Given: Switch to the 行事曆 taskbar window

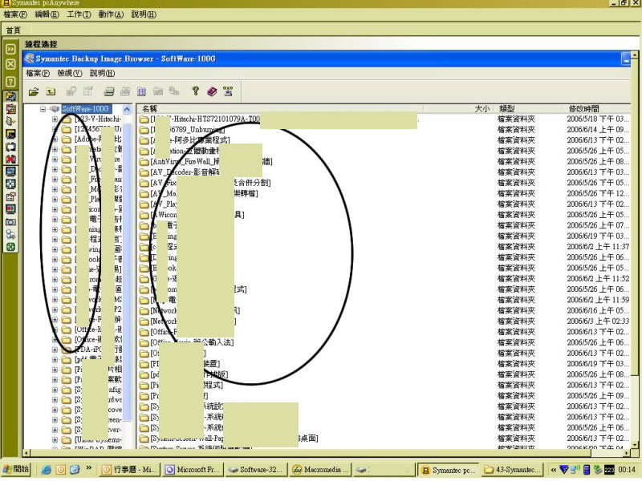Looking at the screenshot, I should pos(129,470).
